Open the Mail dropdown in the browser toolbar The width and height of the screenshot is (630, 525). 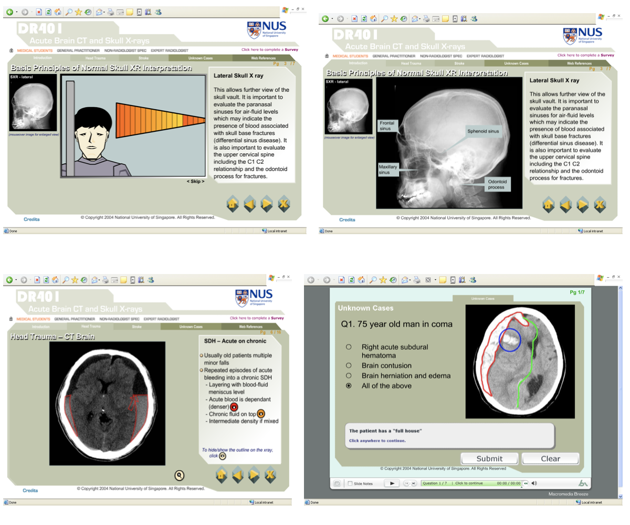tap(104, 11)
